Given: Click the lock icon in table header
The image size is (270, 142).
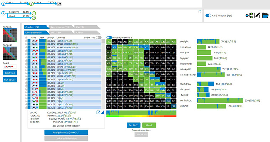Looking at the screenshot, I should click(x=26, y=38).
